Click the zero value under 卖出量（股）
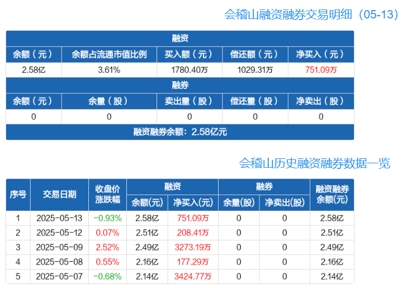The height and width of the screenshot is (288, 402). coord(190,117)
